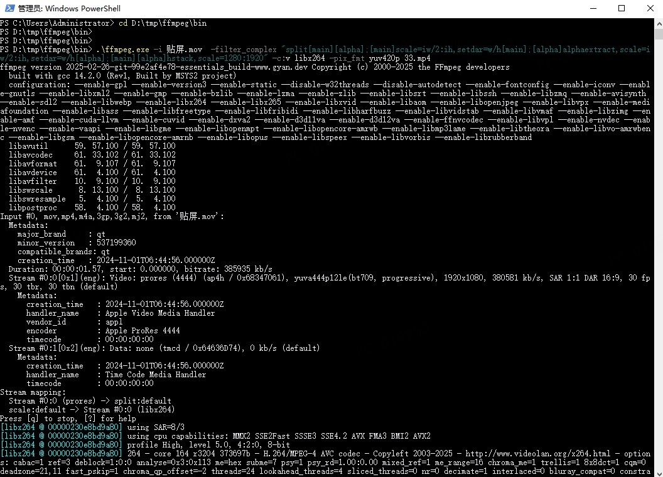663x477 pixels.
Task: Click the 'using cpu capabilities' log line
Action: [x=215, y=436]
